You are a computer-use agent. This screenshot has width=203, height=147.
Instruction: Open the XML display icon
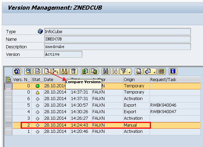[38, 71]
